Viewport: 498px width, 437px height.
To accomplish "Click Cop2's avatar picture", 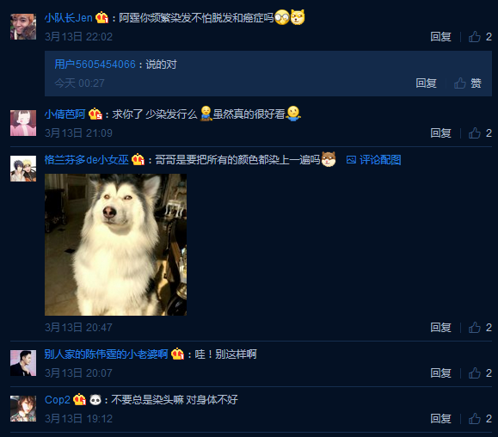I will [x=23, y=409].
